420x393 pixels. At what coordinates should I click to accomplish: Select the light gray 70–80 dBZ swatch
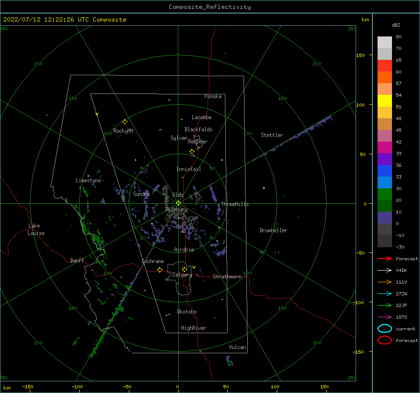click(385, 43)
